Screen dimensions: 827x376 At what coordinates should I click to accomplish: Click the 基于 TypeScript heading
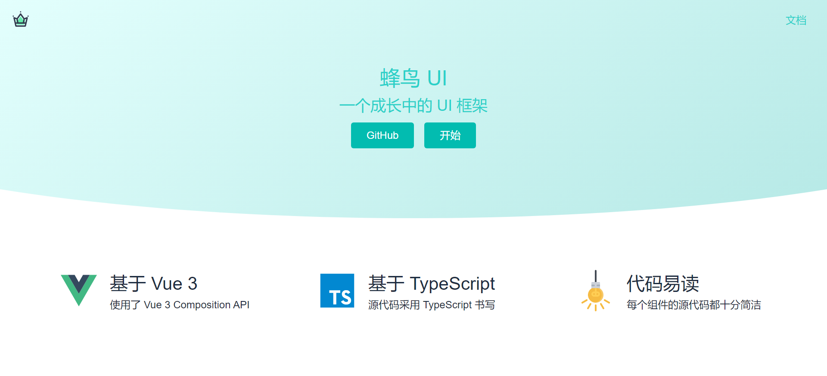(x=431, y=284)
